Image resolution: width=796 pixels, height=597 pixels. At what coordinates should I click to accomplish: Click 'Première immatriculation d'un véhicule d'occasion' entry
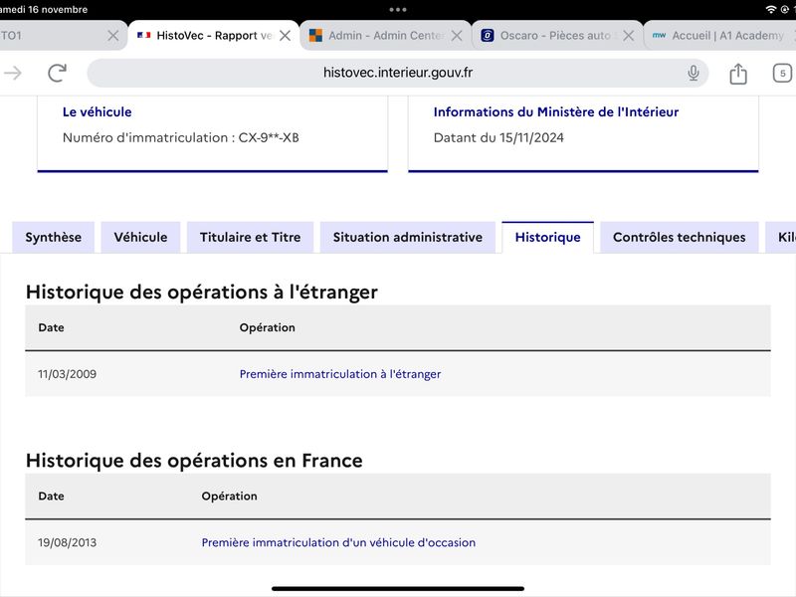338,542
